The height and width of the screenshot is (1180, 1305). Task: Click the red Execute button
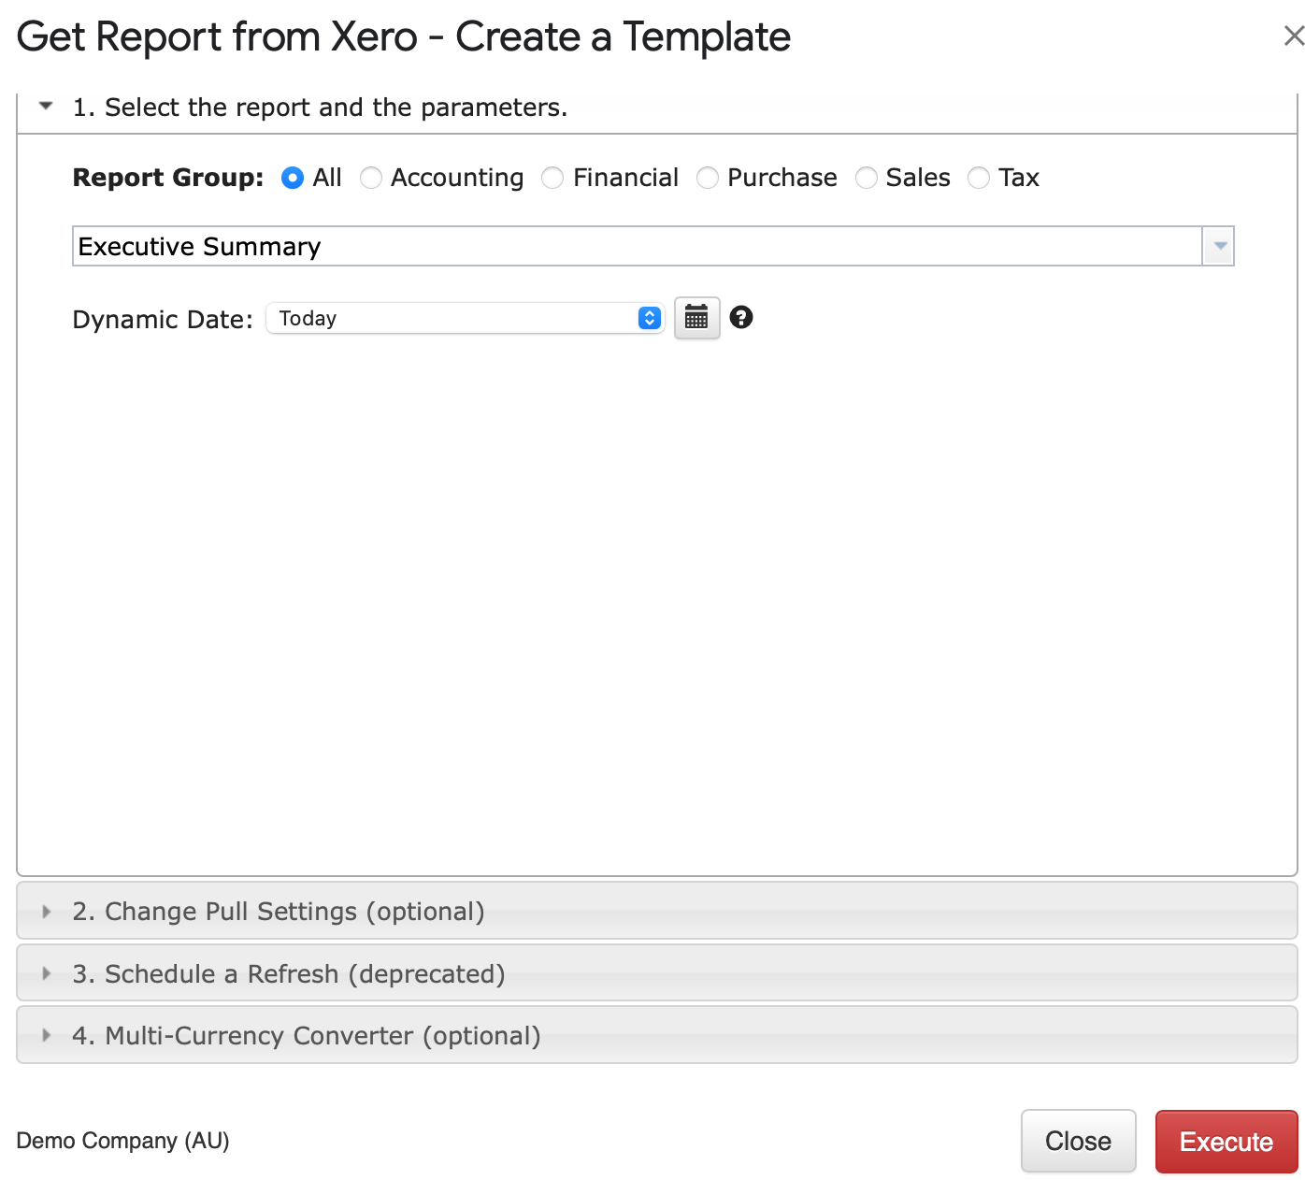(x=1226, y=1142)
